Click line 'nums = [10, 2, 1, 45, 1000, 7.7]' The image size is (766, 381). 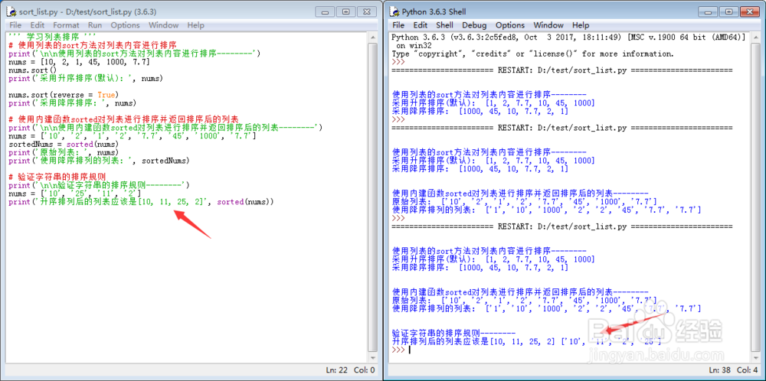pos(79,62)
